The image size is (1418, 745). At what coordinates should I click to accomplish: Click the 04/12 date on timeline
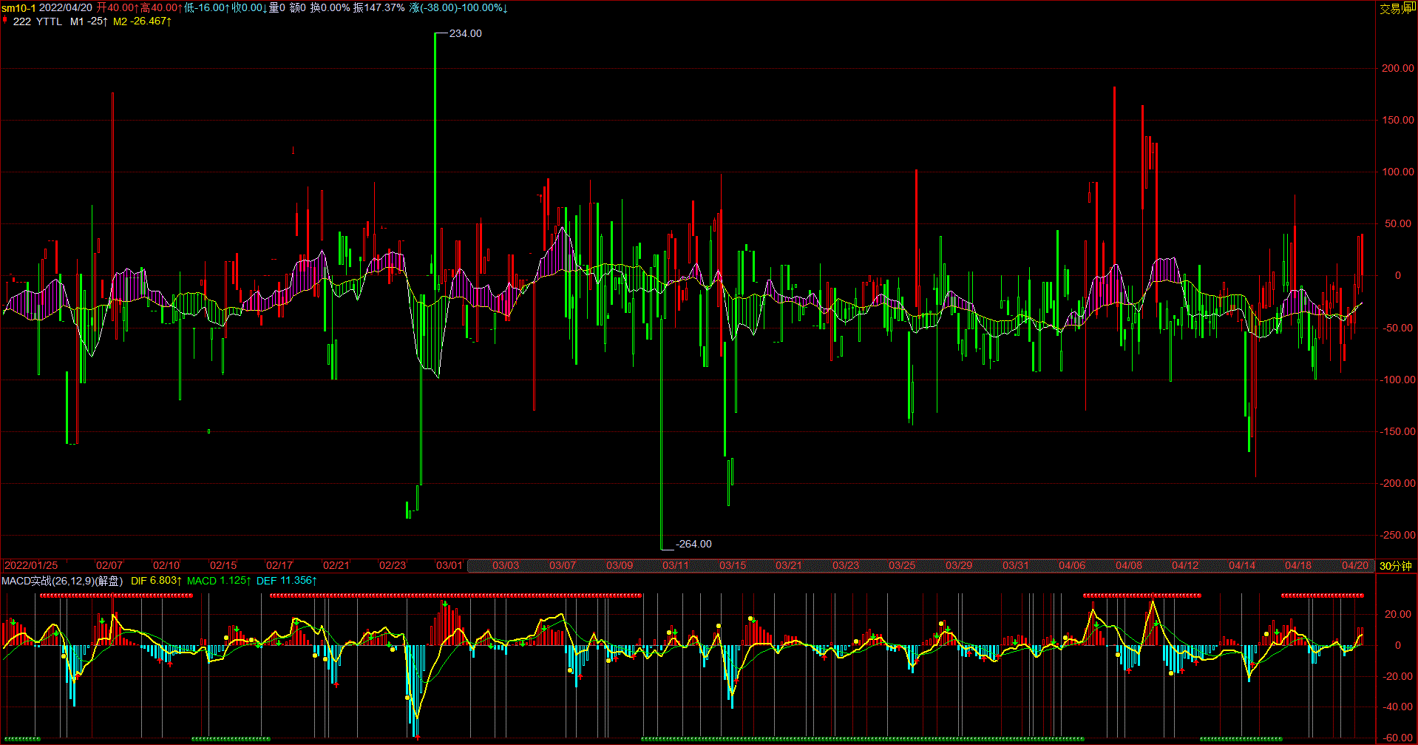point(1185,565)
